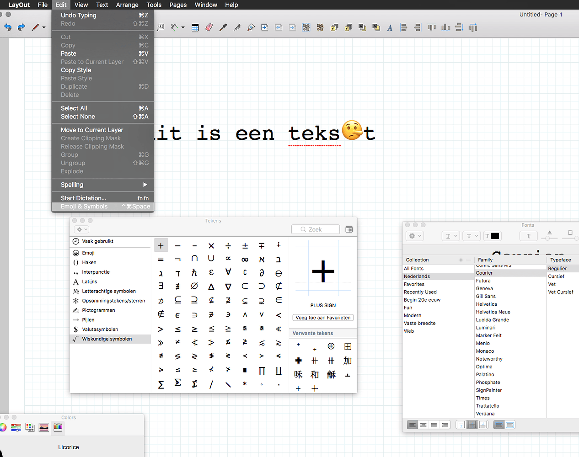Click the next page navigation icon
This screenshot has width=579, height=457.
[292, 27]
